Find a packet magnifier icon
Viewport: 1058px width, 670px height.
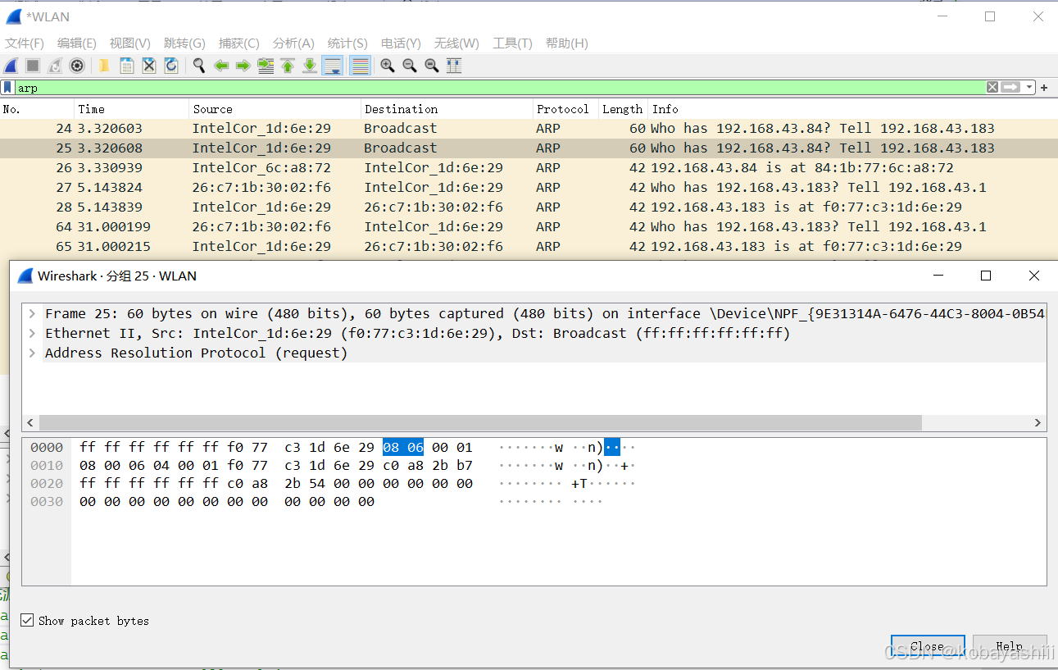(198, 66)
